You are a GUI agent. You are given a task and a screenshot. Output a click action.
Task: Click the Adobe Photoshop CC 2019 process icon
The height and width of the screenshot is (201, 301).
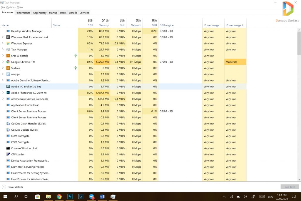coord(8,93)
